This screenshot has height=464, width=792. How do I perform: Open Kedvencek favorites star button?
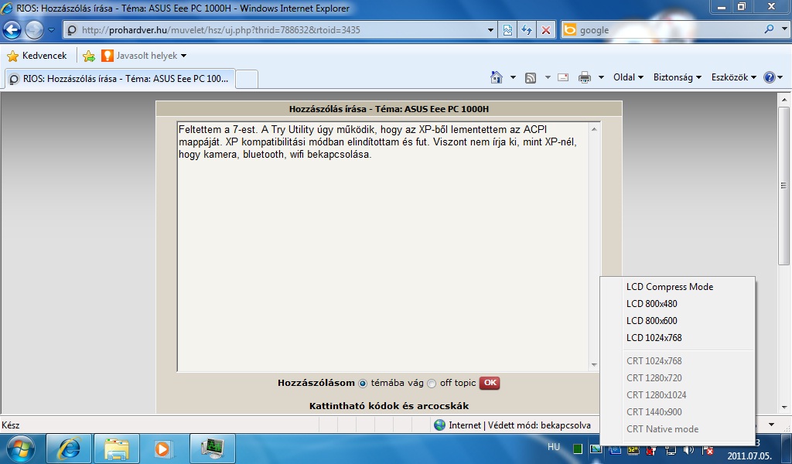click(37, 56)
